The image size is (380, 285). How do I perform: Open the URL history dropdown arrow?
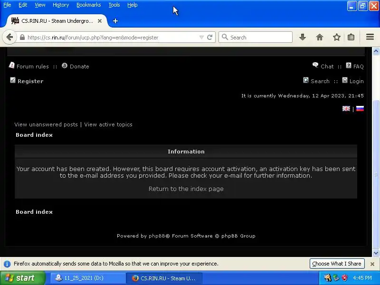coord(201,38)
